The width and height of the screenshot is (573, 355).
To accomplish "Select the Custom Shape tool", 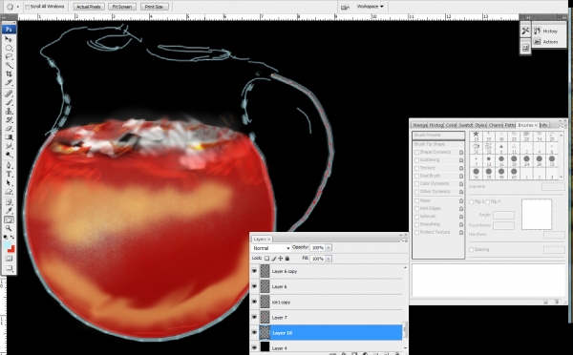I will pyautogui.click(x=9, y=192).
